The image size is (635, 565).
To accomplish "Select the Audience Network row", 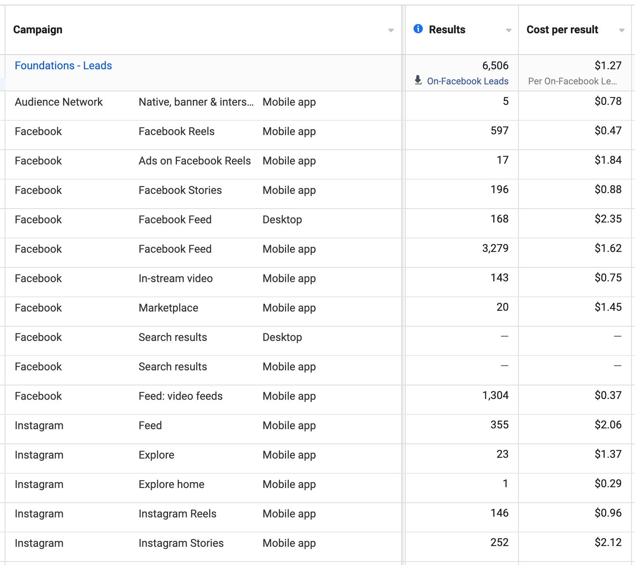I will click(58, 102).
